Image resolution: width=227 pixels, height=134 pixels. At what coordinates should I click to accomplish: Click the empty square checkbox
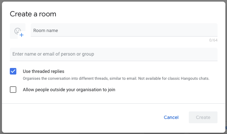pyautogui.click(x=13, y=90)
